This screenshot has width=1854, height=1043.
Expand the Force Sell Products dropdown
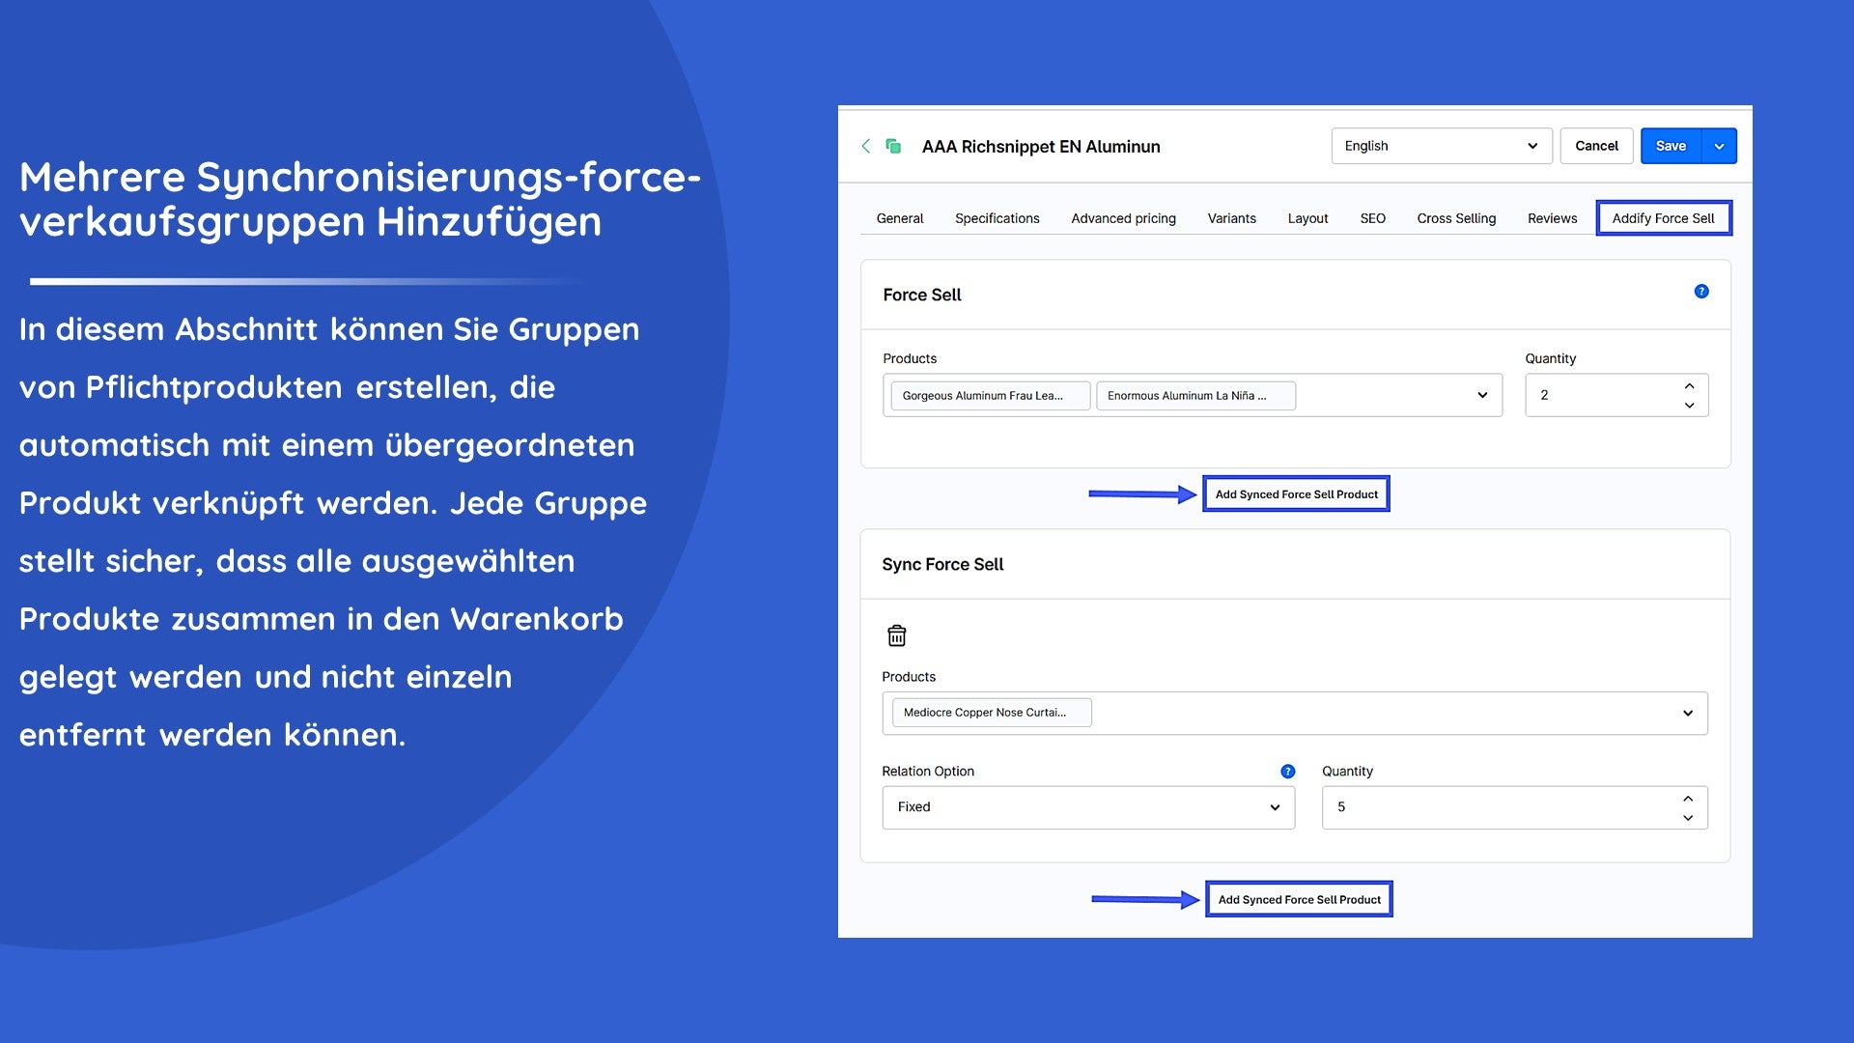pos(1482,395)
